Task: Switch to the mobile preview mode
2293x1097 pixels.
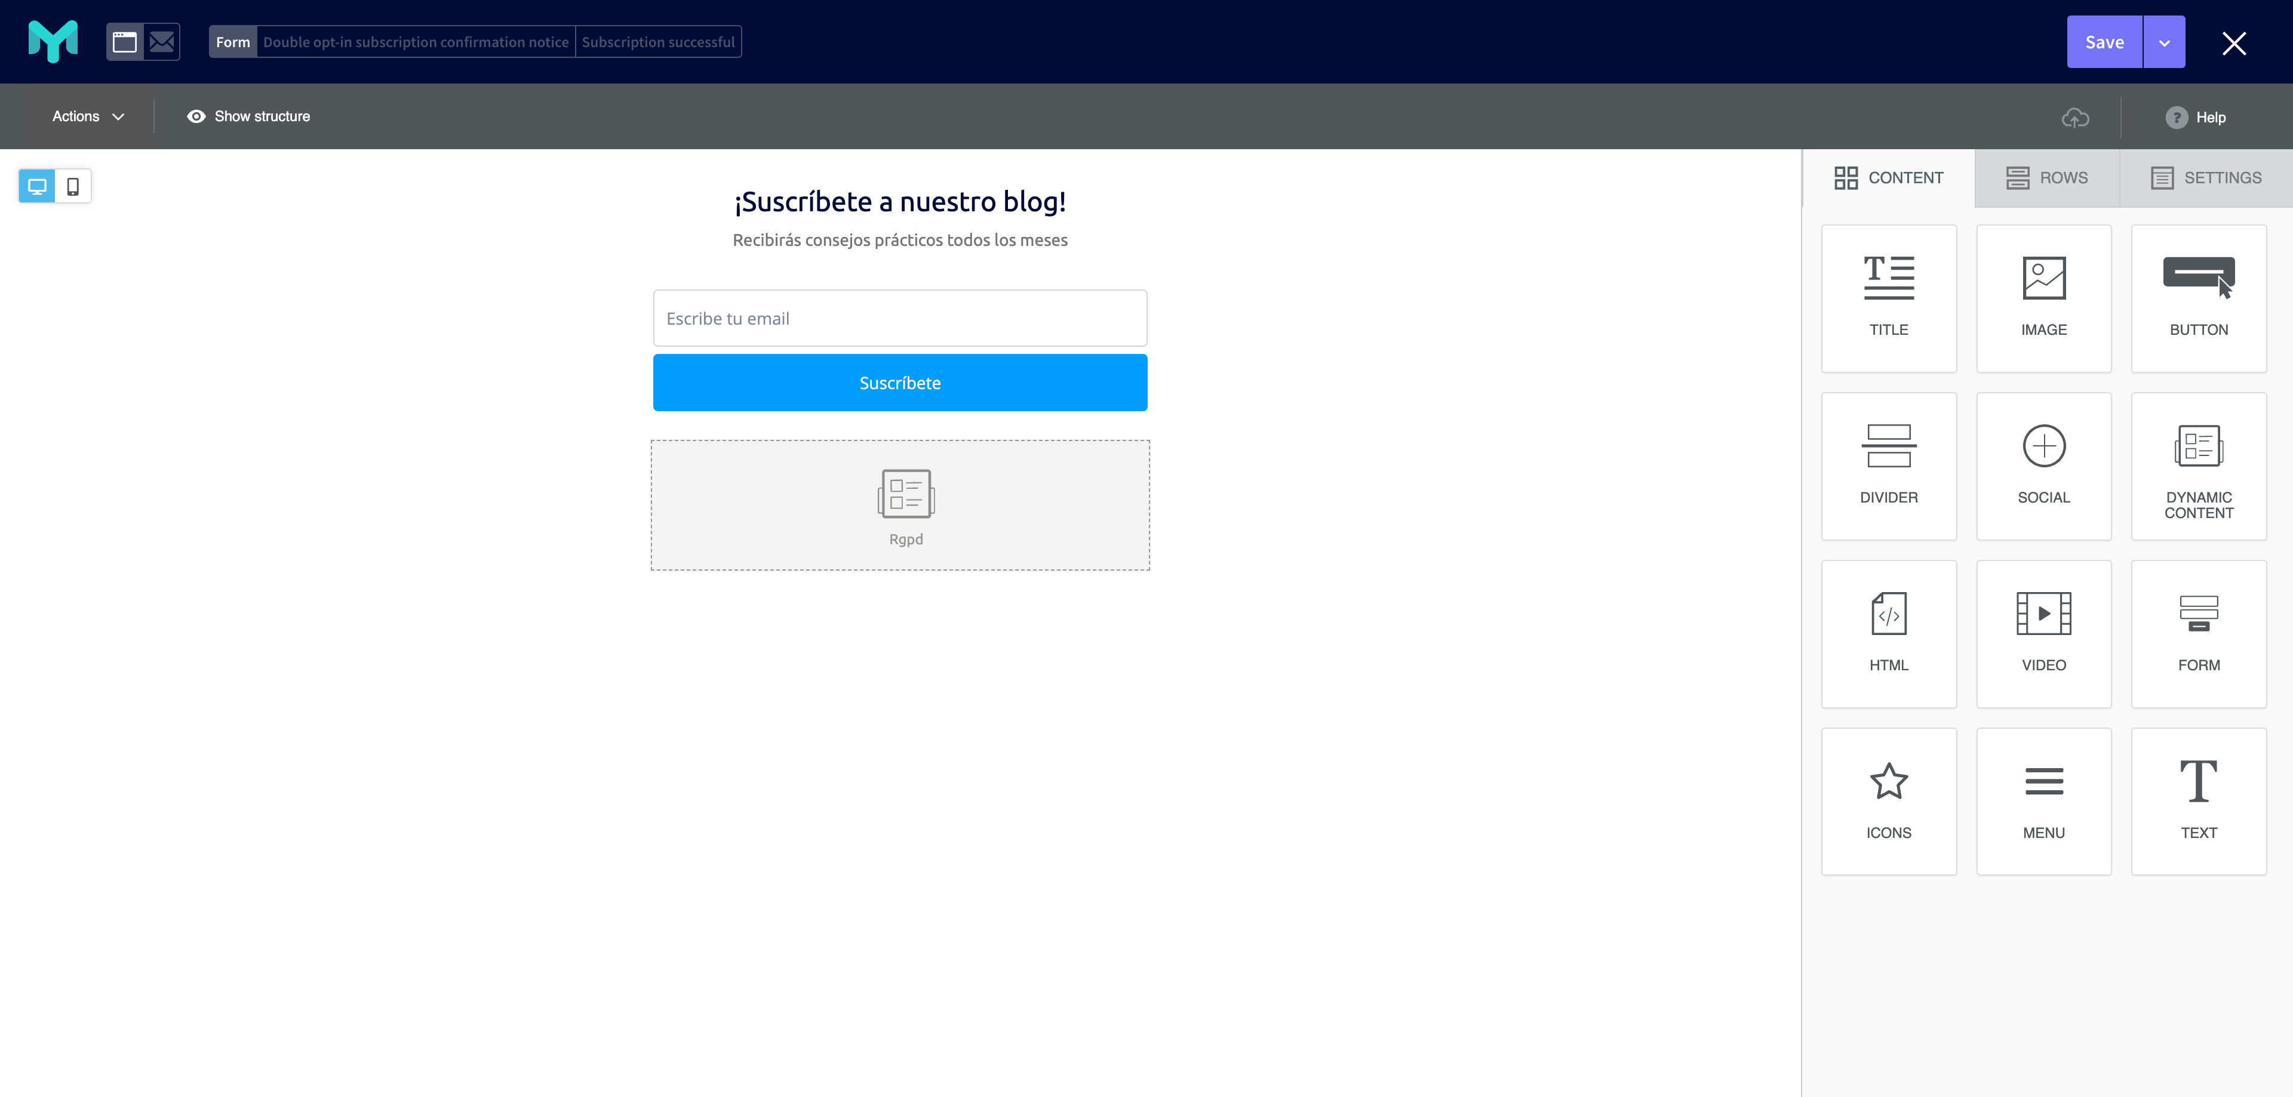Action: [73, 186]
